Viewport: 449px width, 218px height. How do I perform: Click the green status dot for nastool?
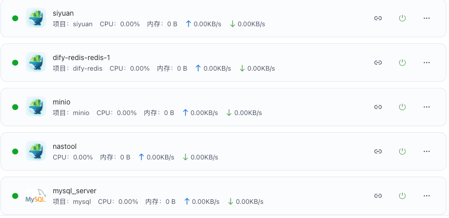click(15, 151)
